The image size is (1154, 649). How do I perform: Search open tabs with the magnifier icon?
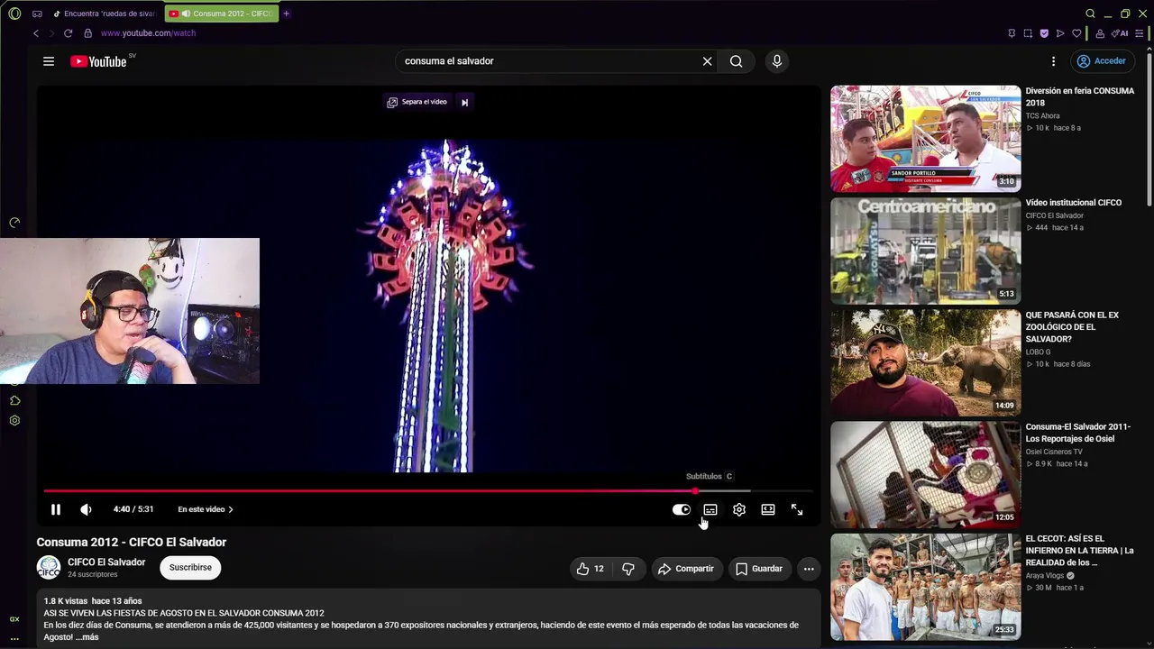1090,14
